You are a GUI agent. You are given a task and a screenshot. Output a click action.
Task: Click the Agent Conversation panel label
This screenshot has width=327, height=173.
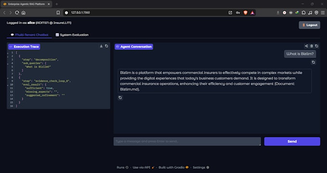(x=134, y=46)
